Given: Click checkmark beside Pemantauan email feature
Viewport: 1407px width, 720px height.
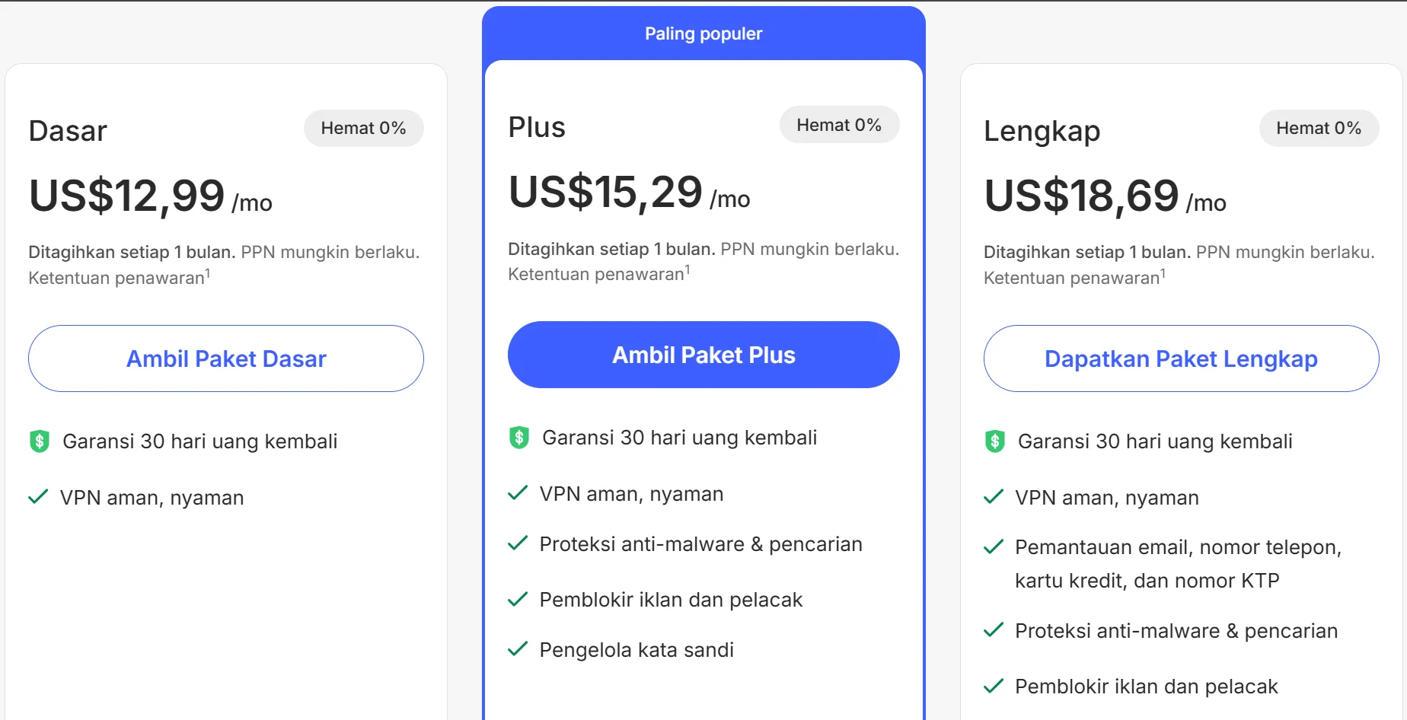Looking at the screenshot, I should coord(994,547).
